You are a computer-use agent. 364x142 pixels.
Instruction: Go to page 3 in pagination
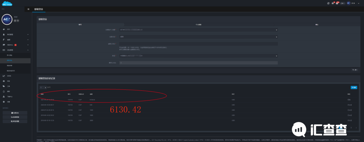point(351,128)
